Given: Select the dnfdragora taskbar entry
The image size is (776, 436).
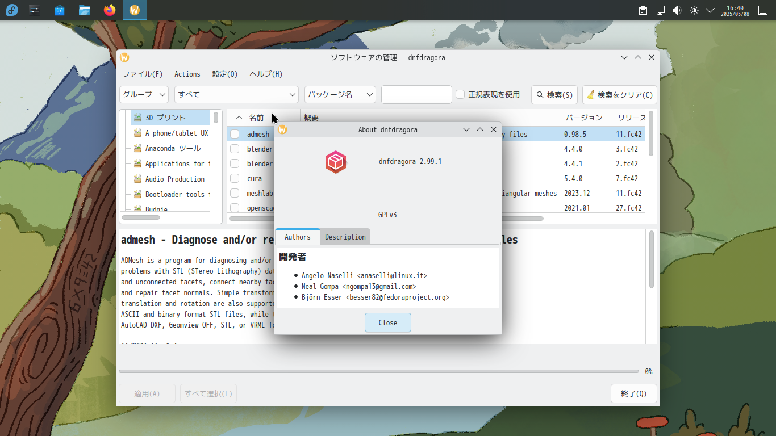Looking at the screenshot, I should coord(135,10).
